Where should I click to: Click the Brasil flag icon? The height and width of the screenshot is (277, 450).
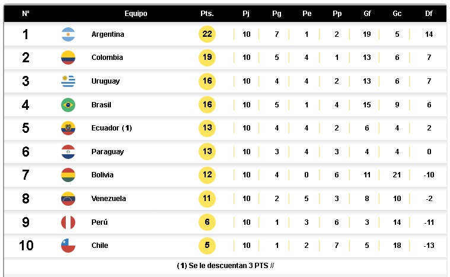click(68, 105)
